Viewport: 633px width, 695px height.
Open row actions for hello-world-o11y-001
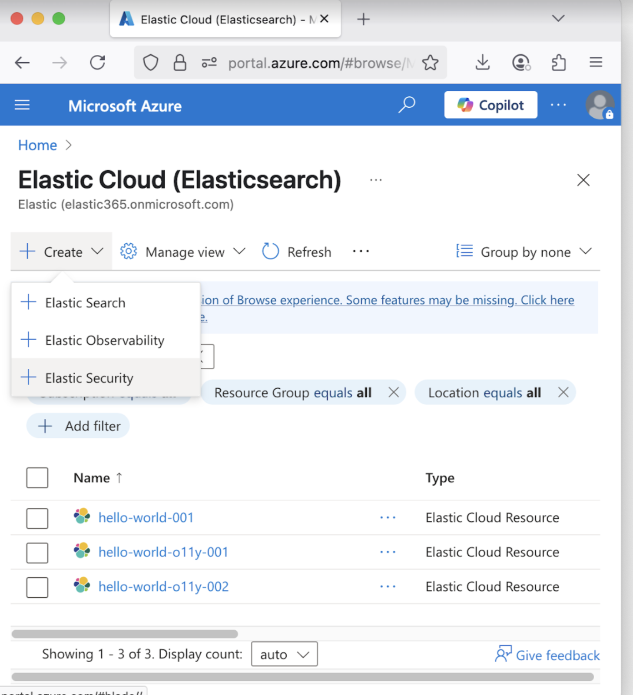[x=388, y=552]
